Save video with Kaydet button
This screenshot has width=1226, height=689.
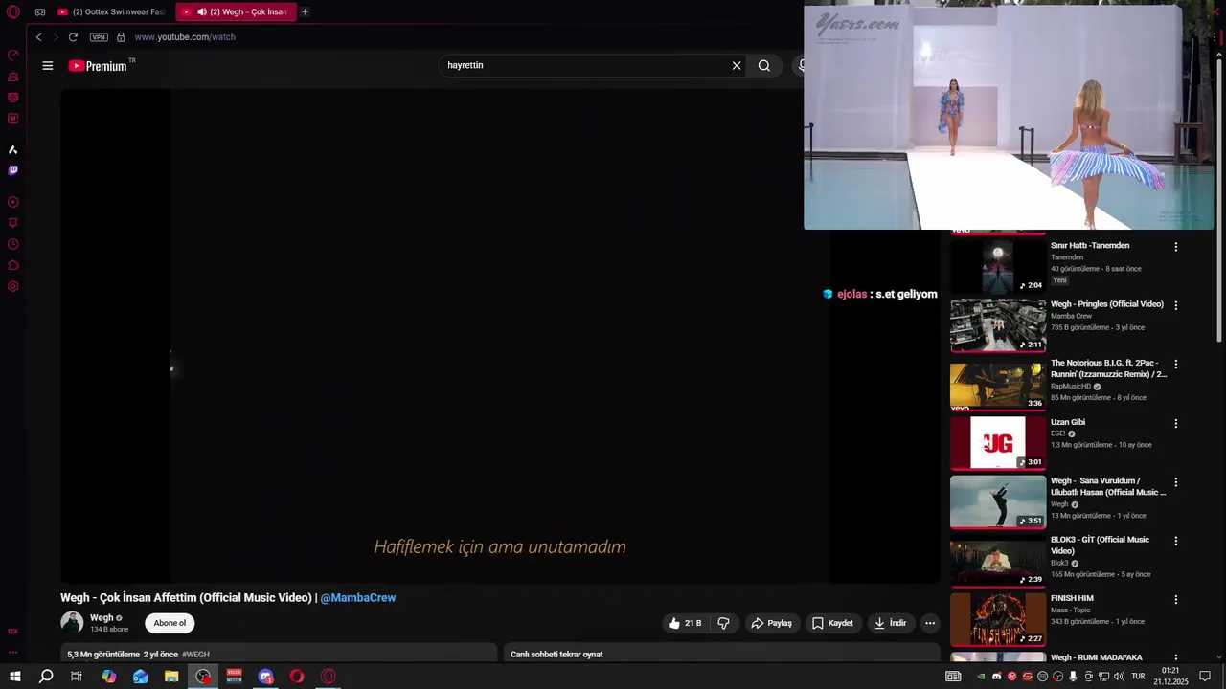click(x=832, y=623)
